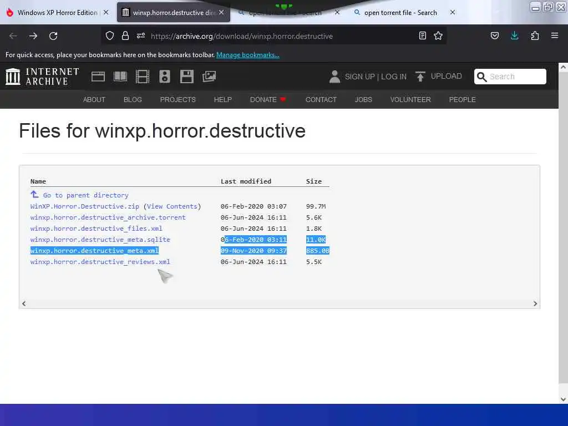Screen dimensions: 568x426
Task: Open winxp.horror.destructive_reviews.xml
Action: click(x=100, y=262)
